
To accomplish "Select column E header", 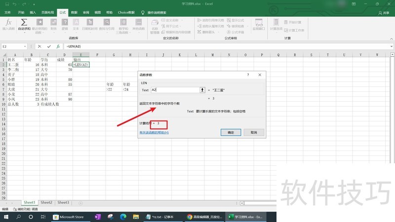I will [x=81, y=55].
